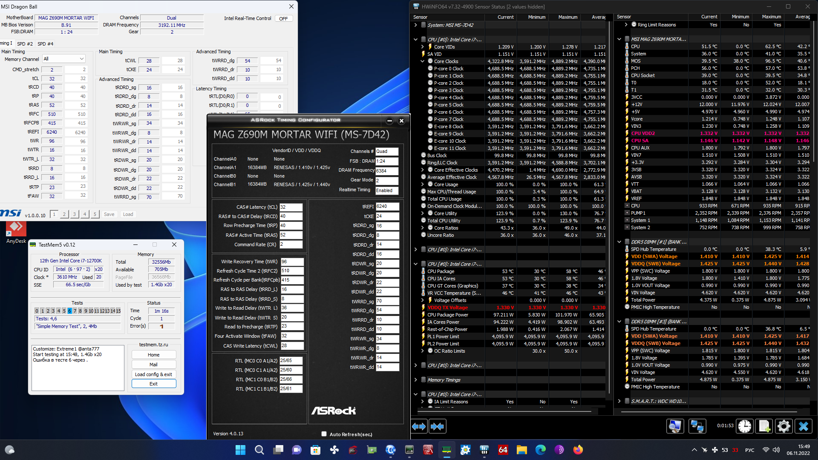Click Load config & exit button
The width and height of the screenshot is (818, 460).
point(153,374)
